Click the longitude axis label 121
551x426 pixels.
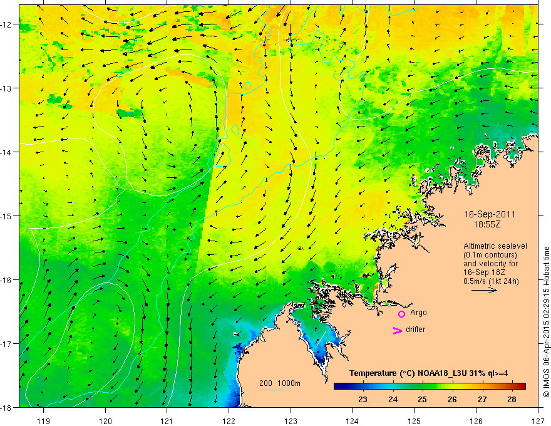coord(167,421)
